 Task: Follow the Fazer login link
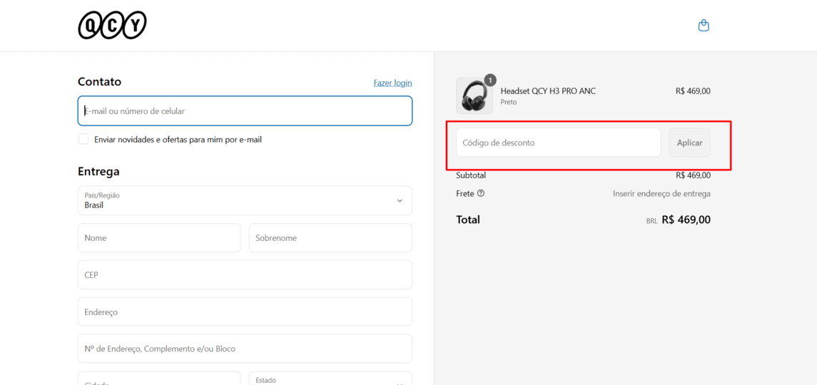point(392,83)
